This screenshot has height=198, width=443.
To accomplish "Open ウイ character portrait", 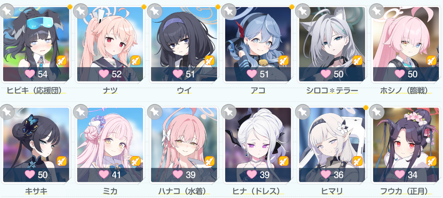I will tap(184, 44).
